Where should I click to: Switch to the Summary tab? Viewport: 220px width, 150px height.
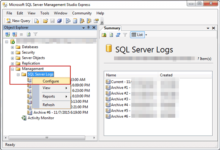112,28
